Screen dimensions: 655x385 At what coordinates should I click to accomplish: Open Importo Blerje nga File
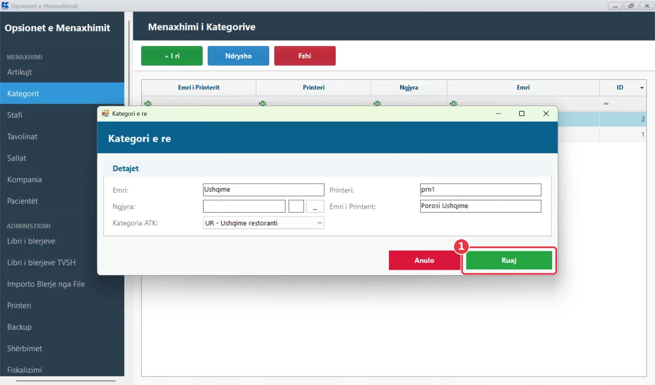[62, 284]
